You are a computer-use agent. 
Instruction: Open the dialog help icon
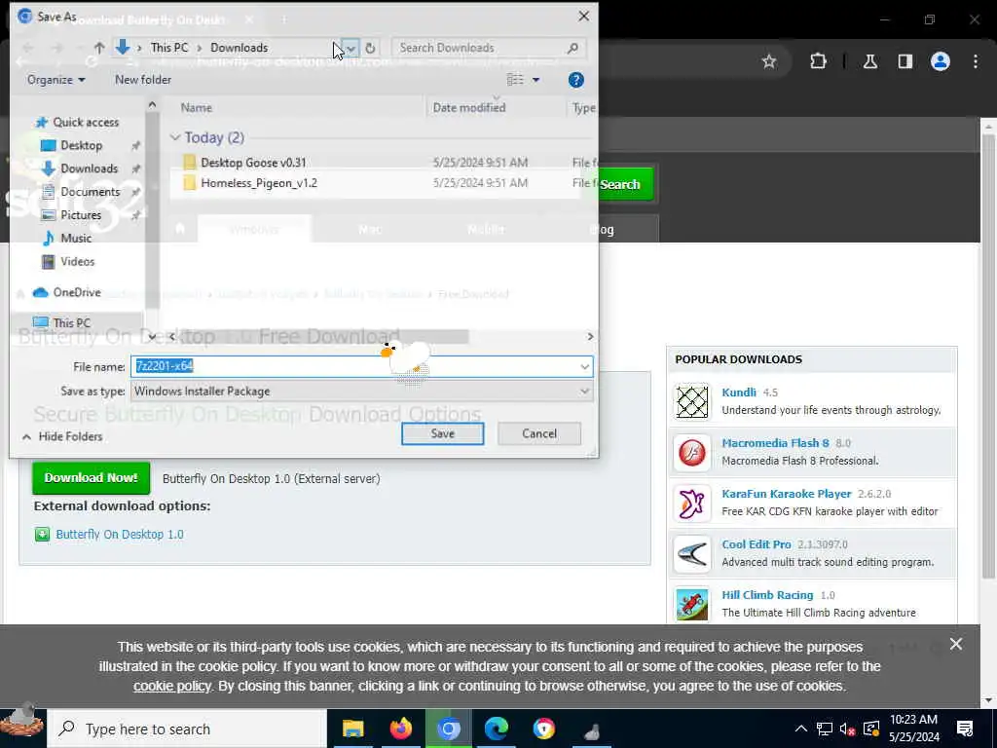(x=576, y=80)
